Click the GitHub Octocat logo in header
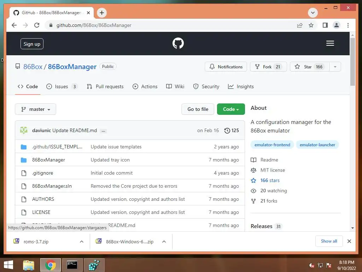 click(x=178, y=43)
